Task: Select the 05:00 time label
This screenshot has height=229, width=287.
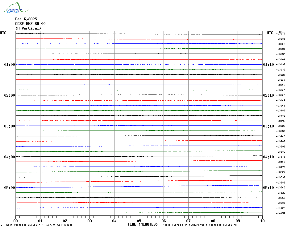Action: tap(10, 188)
